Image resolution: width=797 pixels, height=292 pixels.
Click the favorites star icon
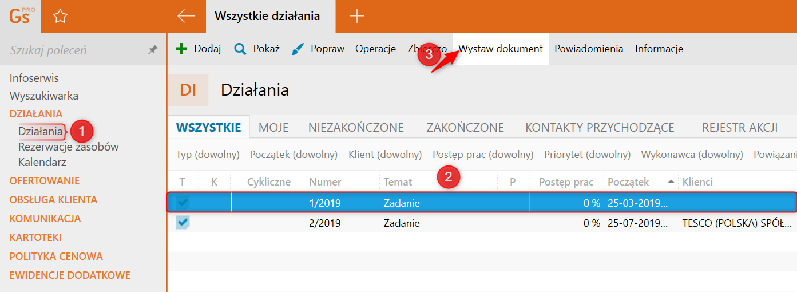tap(60, 17)
